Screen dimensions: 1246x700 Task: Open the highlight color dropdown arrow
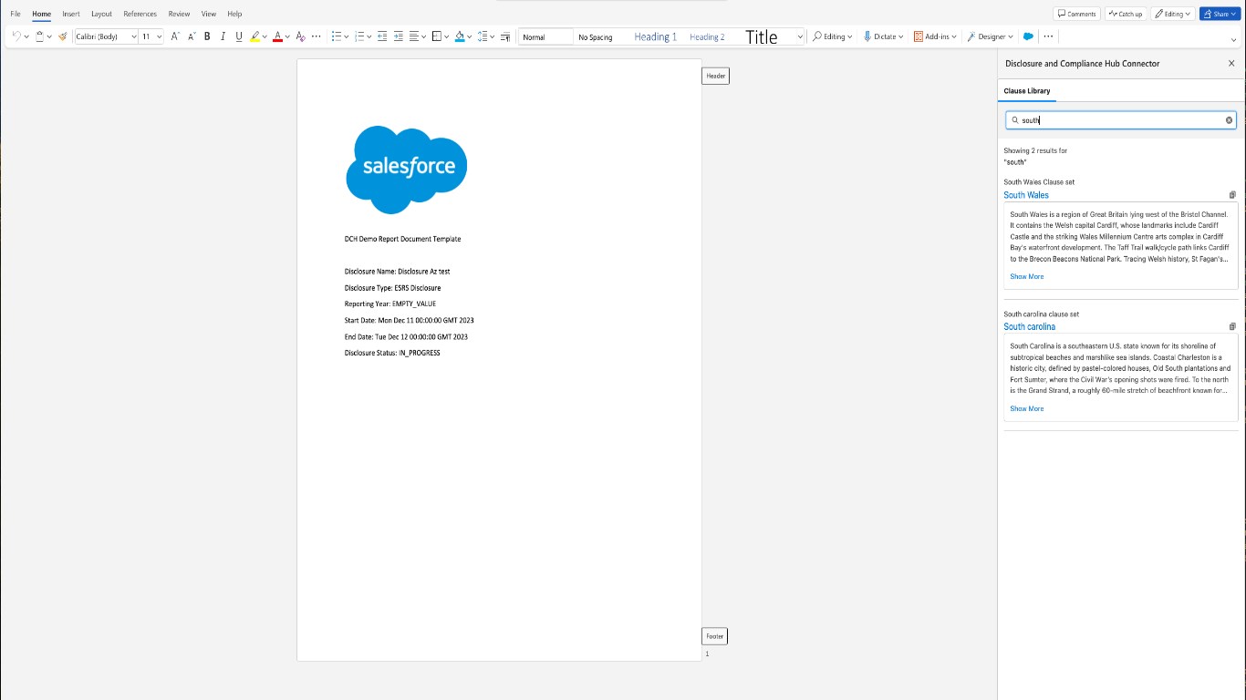[265, 36]
